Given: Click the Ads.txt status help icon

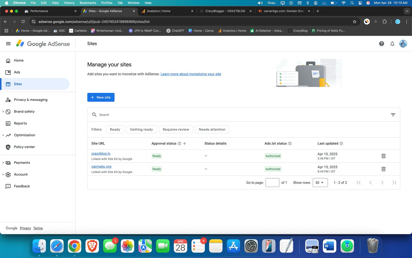Looking at the screenshot, I should (290, 143).
